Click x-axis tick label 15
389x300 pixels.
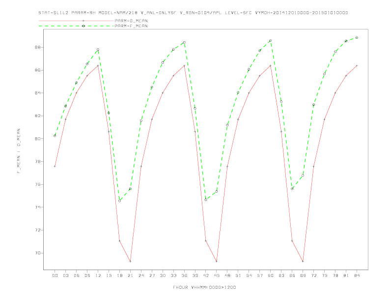109,275
